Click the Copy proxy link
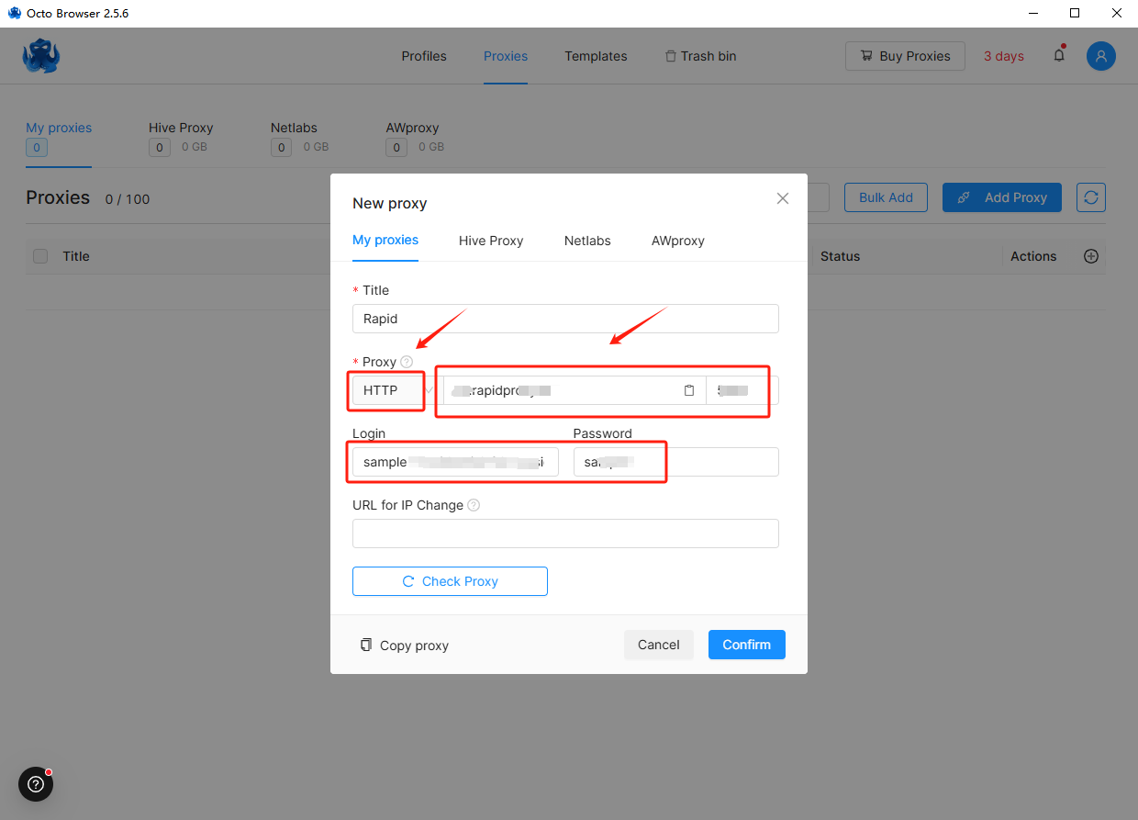Screen dimensions: 1138x820 [405, 646]
